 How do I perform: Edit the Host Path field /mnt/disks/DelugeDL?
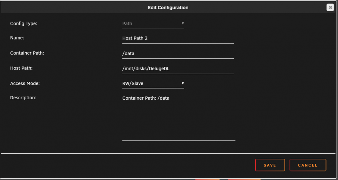click(x=178, y=69)
